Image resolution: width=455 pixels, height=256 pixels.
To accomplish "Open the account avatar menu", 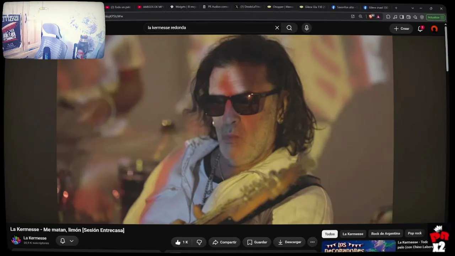I will (x=434, y=29).
